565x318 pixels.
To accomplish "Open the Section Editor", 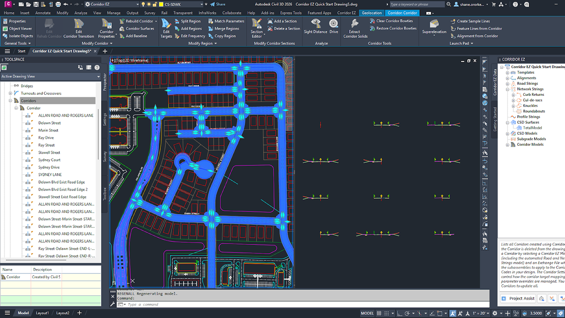I will tap(256, 28).
